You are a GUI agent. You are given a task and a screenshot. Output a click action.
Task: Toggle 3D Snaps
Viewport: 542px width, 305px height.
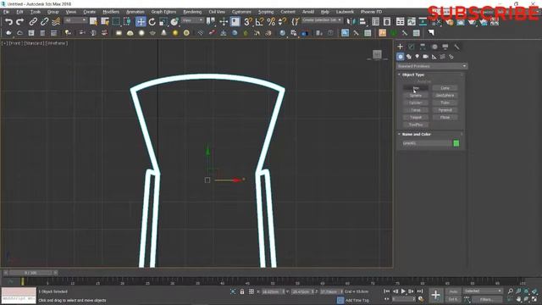(248, 22)
